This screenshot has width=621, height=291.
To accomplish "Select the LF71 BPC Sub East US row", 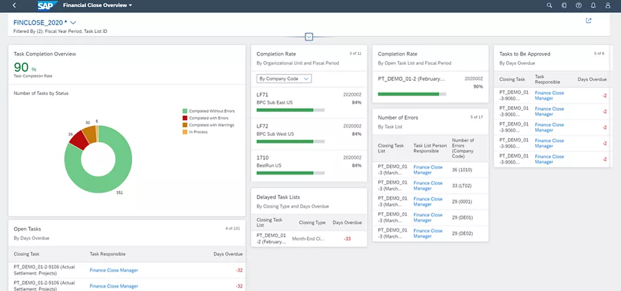I will click(309, 102).
